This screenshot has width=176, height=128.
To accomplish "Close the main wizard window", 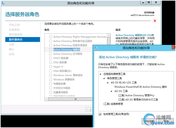I will (x=156, y=3).
